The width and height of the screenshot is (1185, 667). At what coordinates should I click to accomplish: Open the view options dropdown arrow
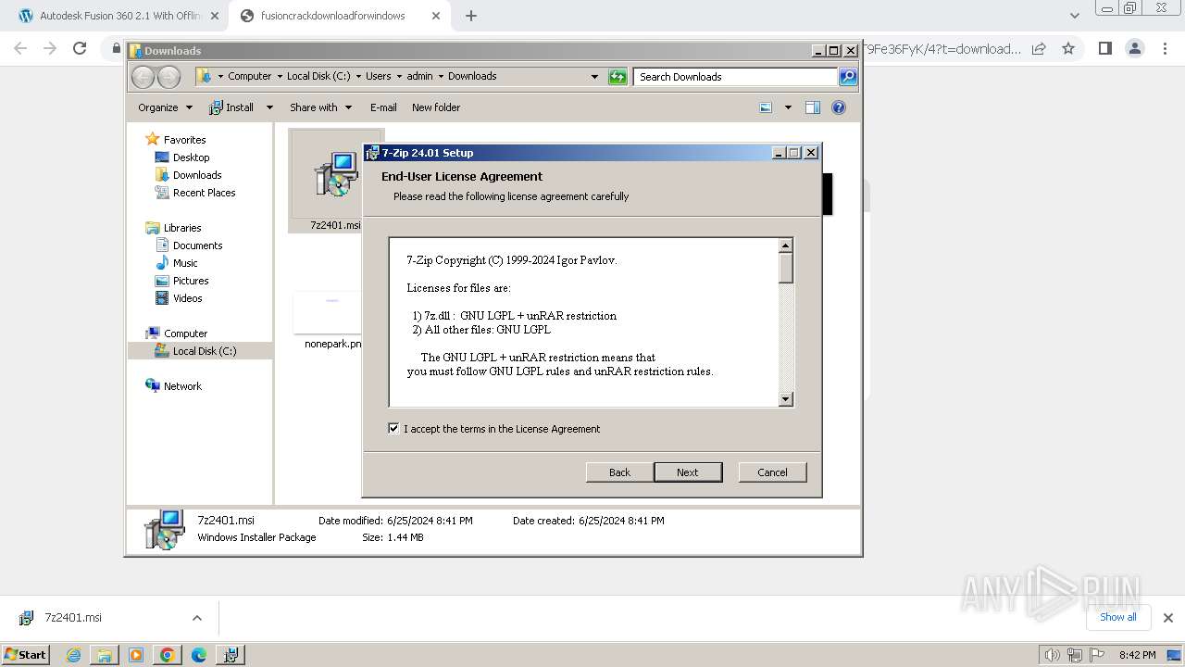pyautogui.click(x=788, y=107)
